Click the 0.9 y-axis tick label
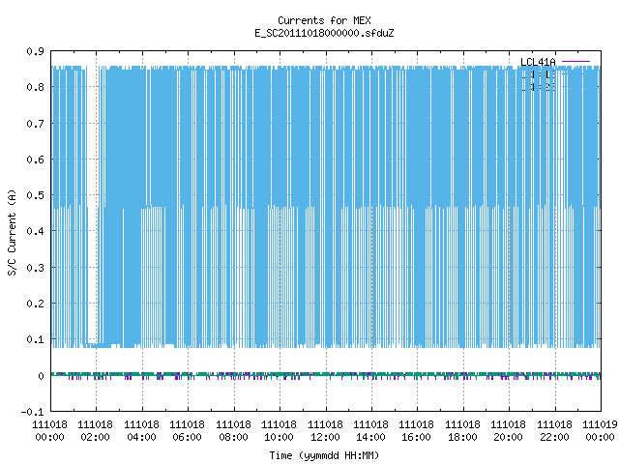The height and width of the screenshot is (464, 619). click(35, 51)
